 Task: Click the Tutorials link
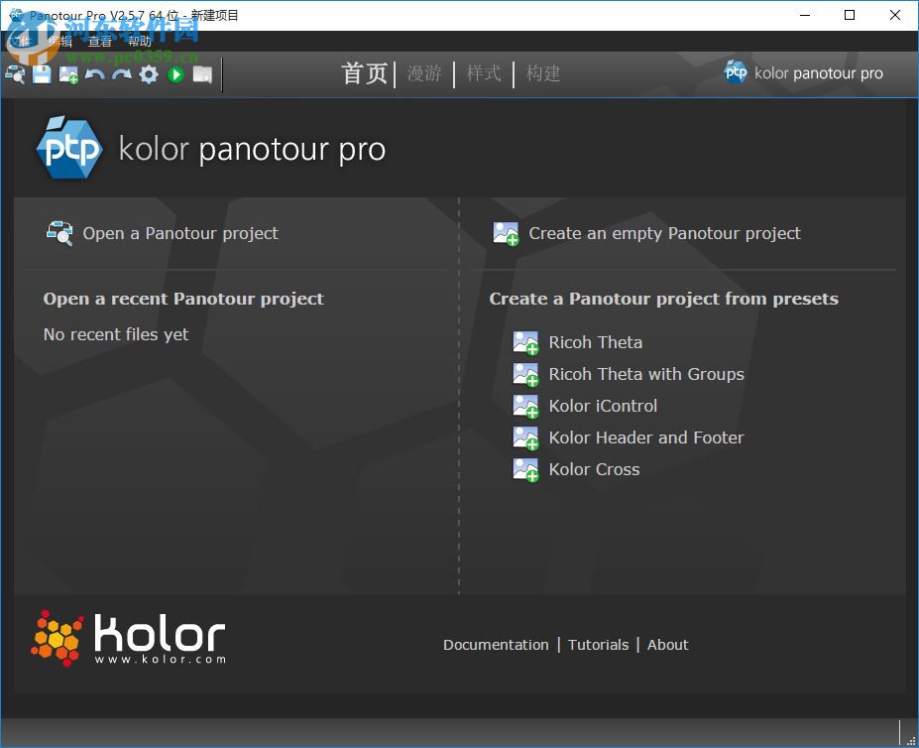[598, 645]
